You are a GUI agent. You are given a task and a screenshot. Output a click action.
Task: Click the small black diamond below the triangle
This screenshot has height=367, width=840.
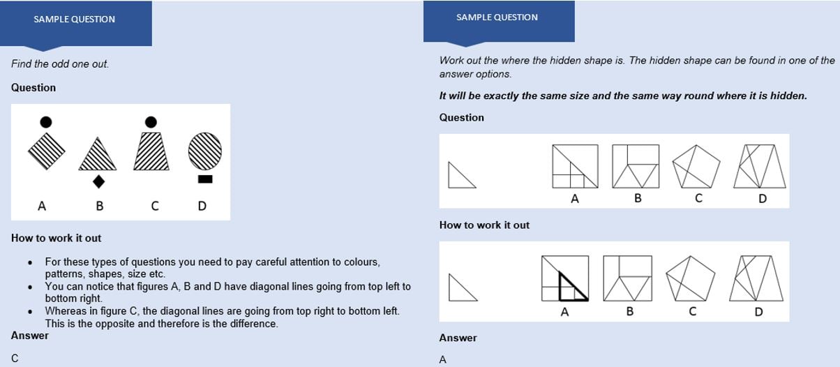coord(99,181)
